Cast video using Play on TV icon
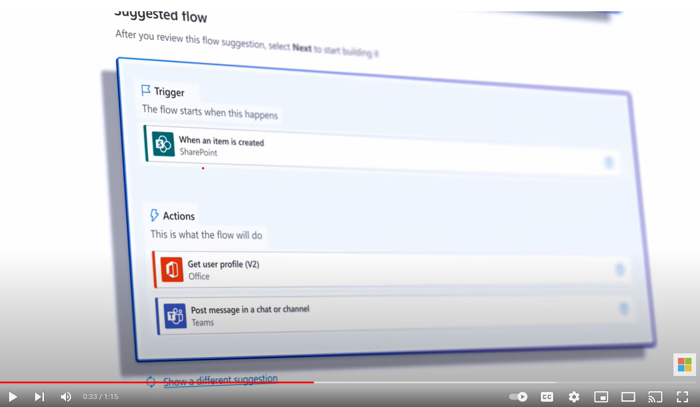The width and height of the screenshot is (700, 407). (655, 397)
